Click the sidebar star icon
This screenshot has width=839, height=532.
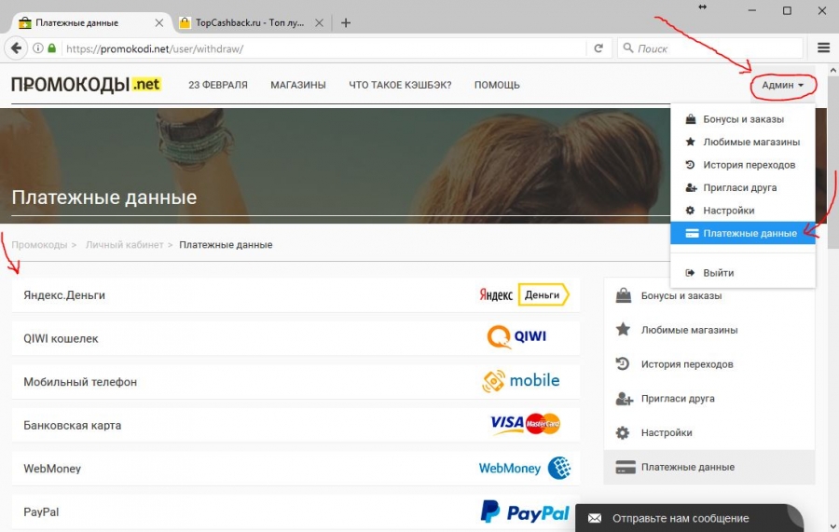click(623, 330)
